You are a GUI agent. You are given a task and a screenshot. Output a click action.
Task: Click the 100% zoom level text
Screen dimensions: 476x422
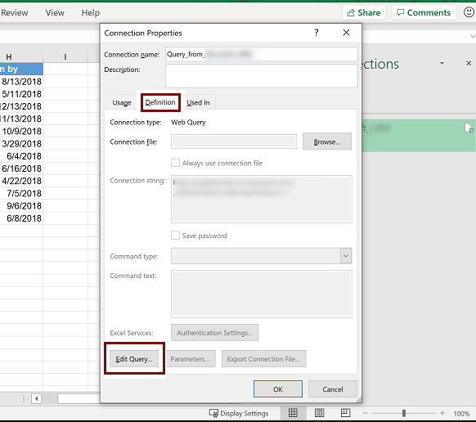461,414
